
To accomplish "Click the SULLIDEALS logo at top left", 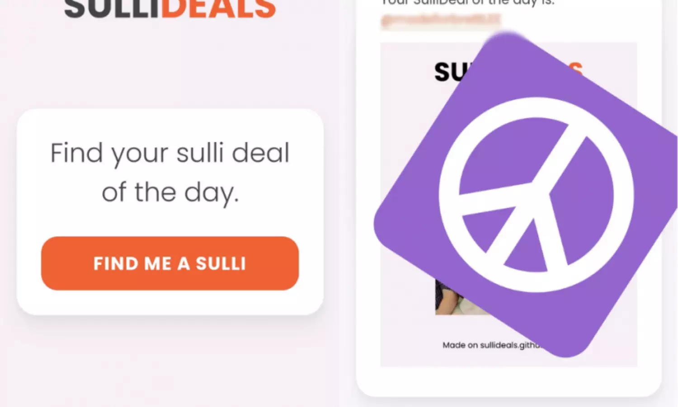I will [169, 8].
